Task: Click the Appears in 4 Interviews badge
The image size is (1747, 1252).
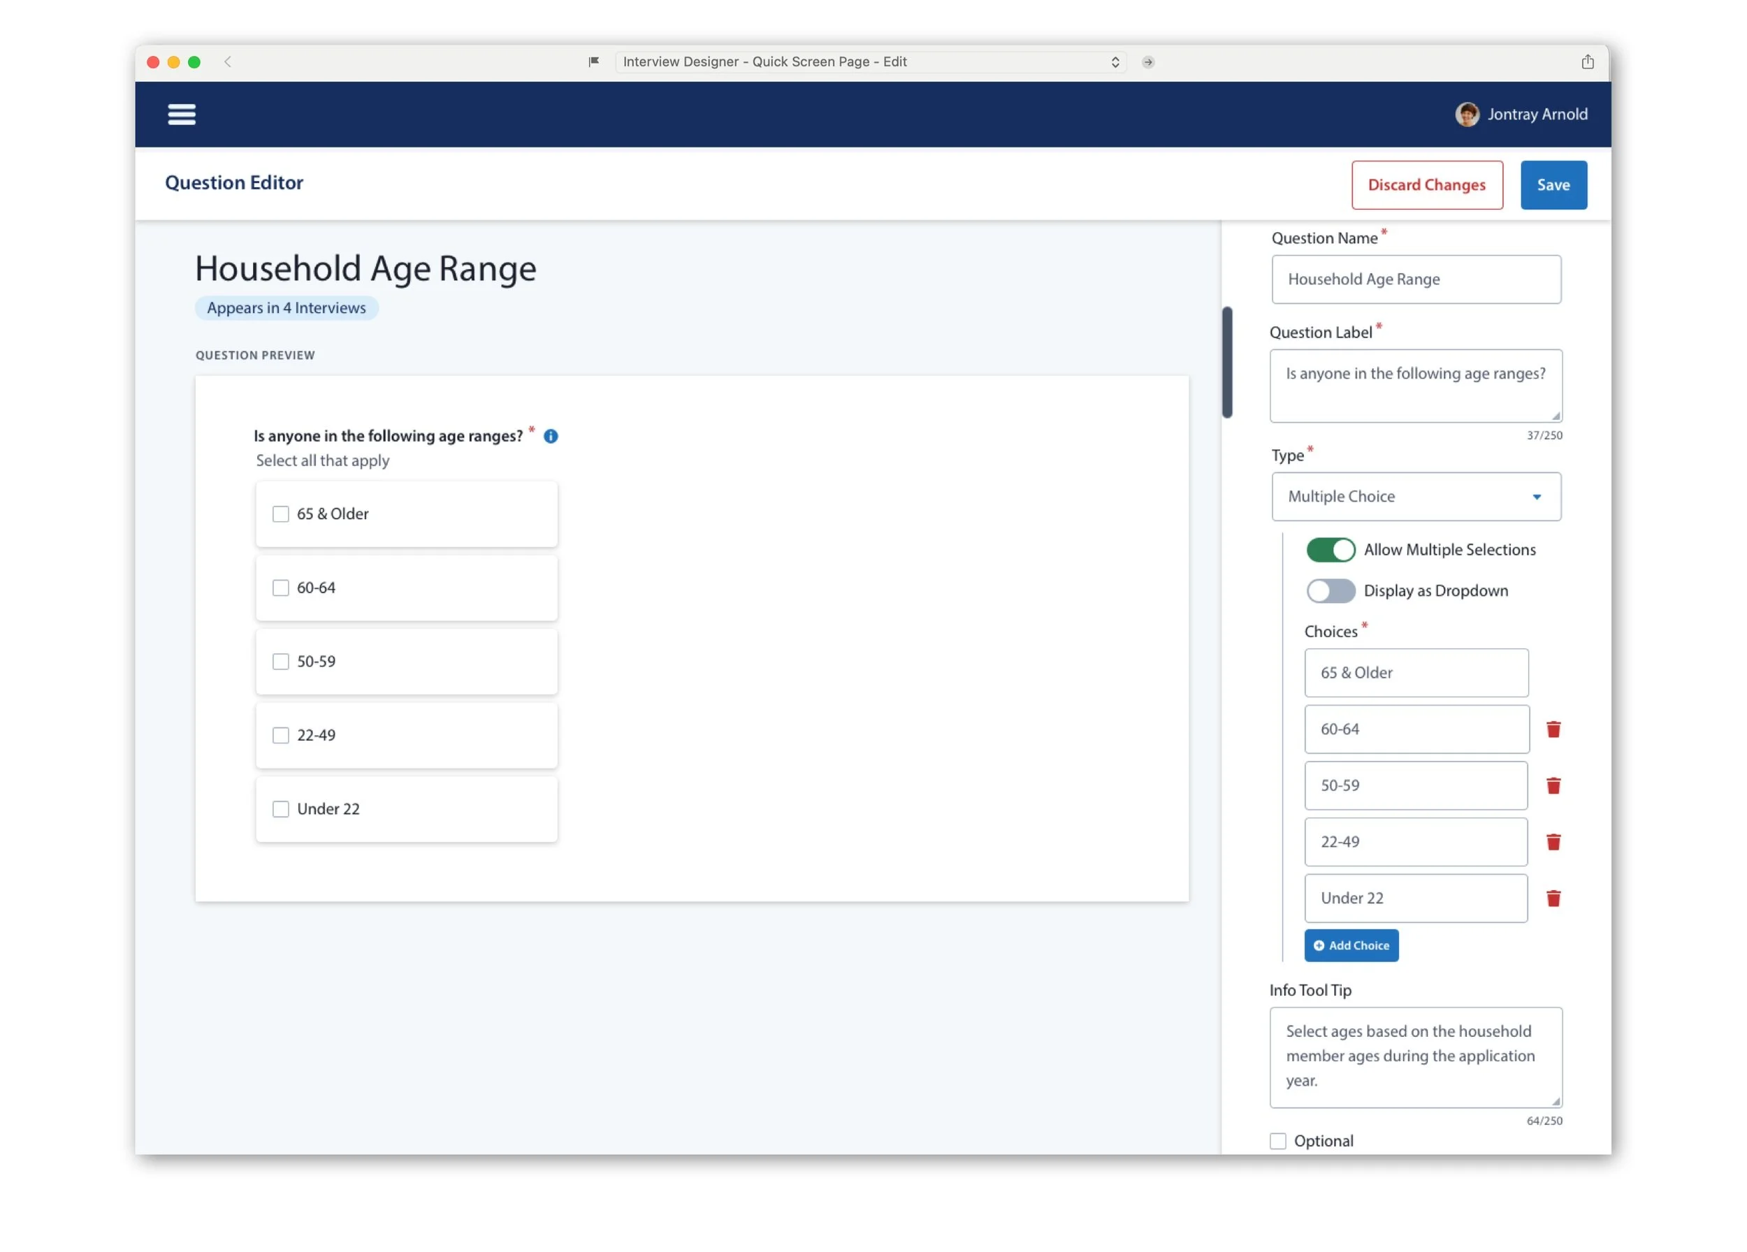Action: tap(286, 308)
